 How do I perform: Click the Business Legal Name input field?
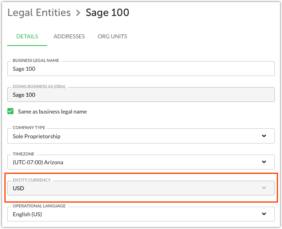[x=141, y=69]
